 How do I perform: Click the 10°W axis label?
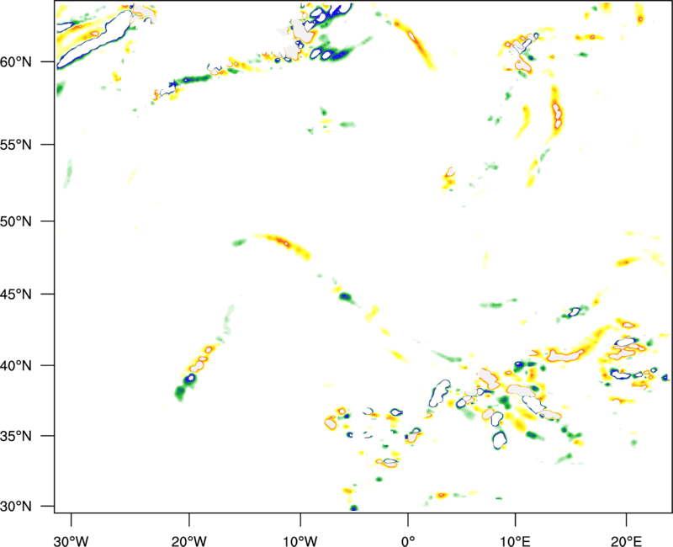point(300,541)
